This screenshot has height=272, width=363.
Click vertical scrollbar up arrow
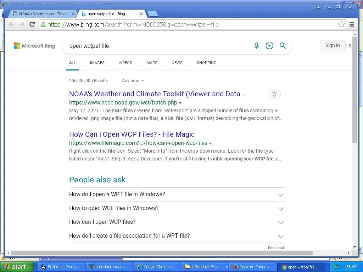[354, 34]
